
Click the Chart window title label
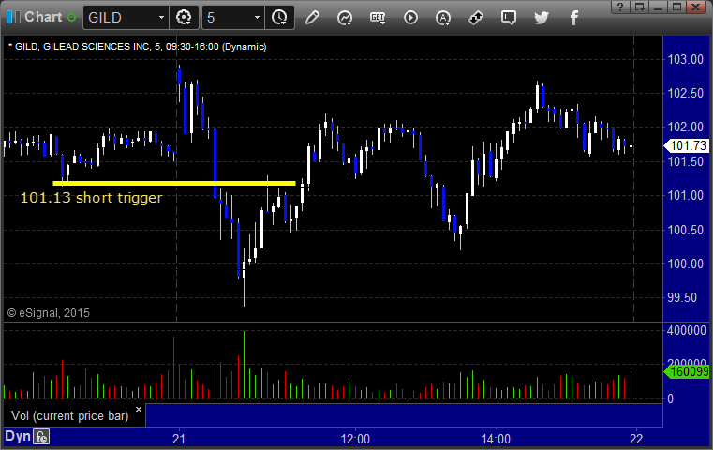click(43, 17)
